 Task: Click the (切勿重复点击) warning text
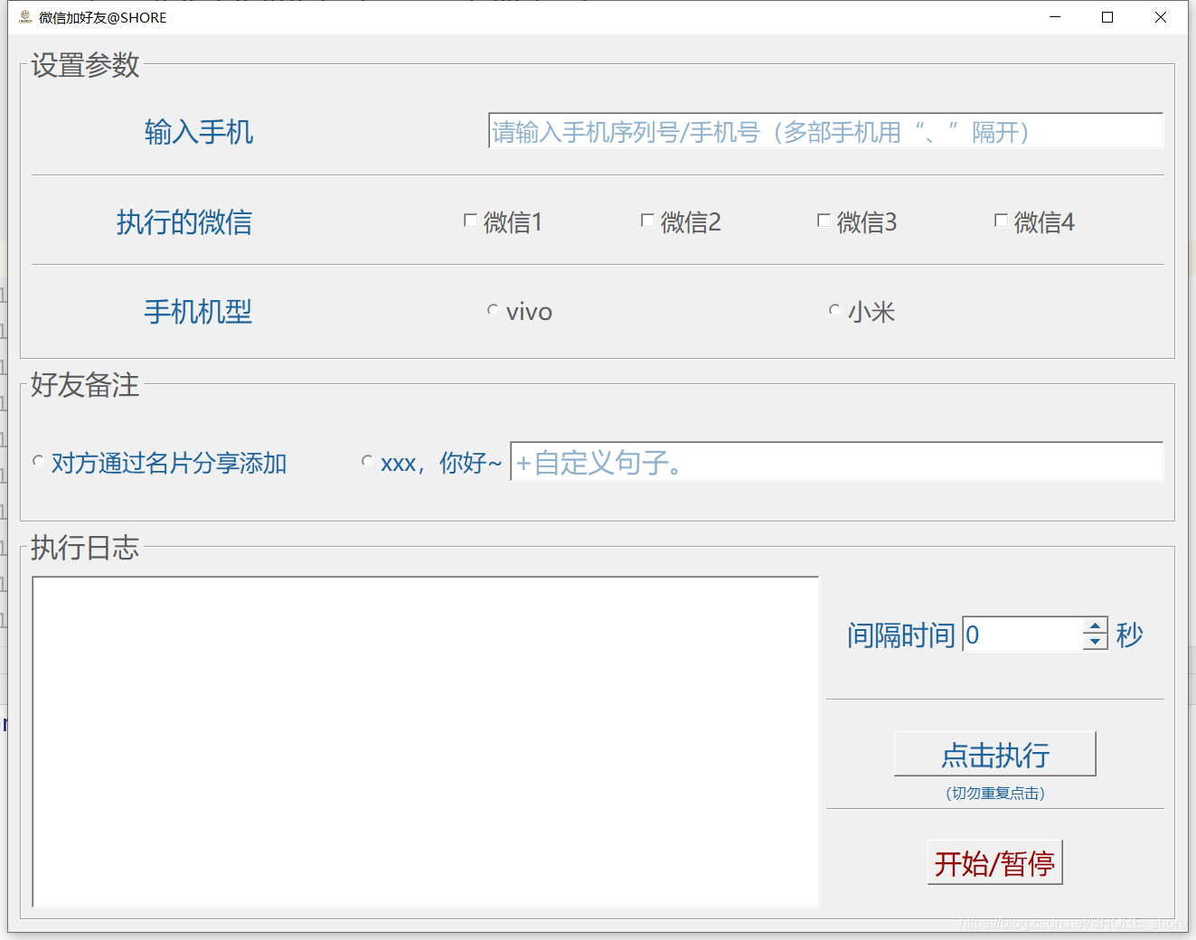tap(995, 793)
